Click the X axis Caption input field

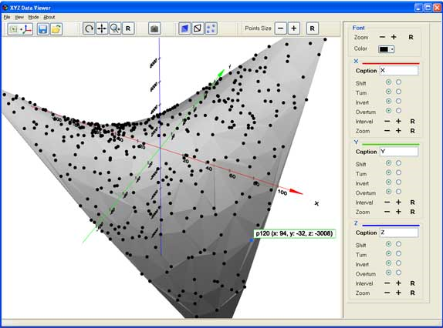399,70
